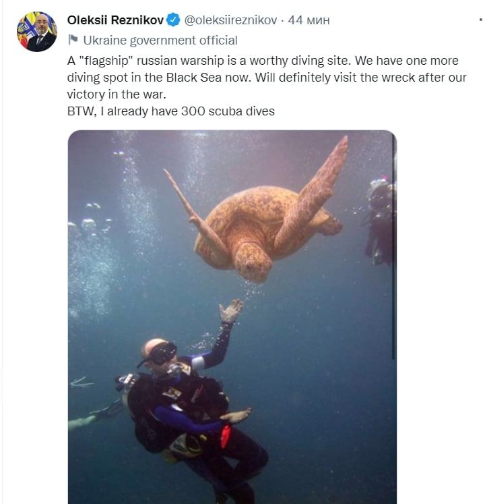
Task: Open Oleksii Reznikov's profile avatar
Action: (x=36, y=32)
